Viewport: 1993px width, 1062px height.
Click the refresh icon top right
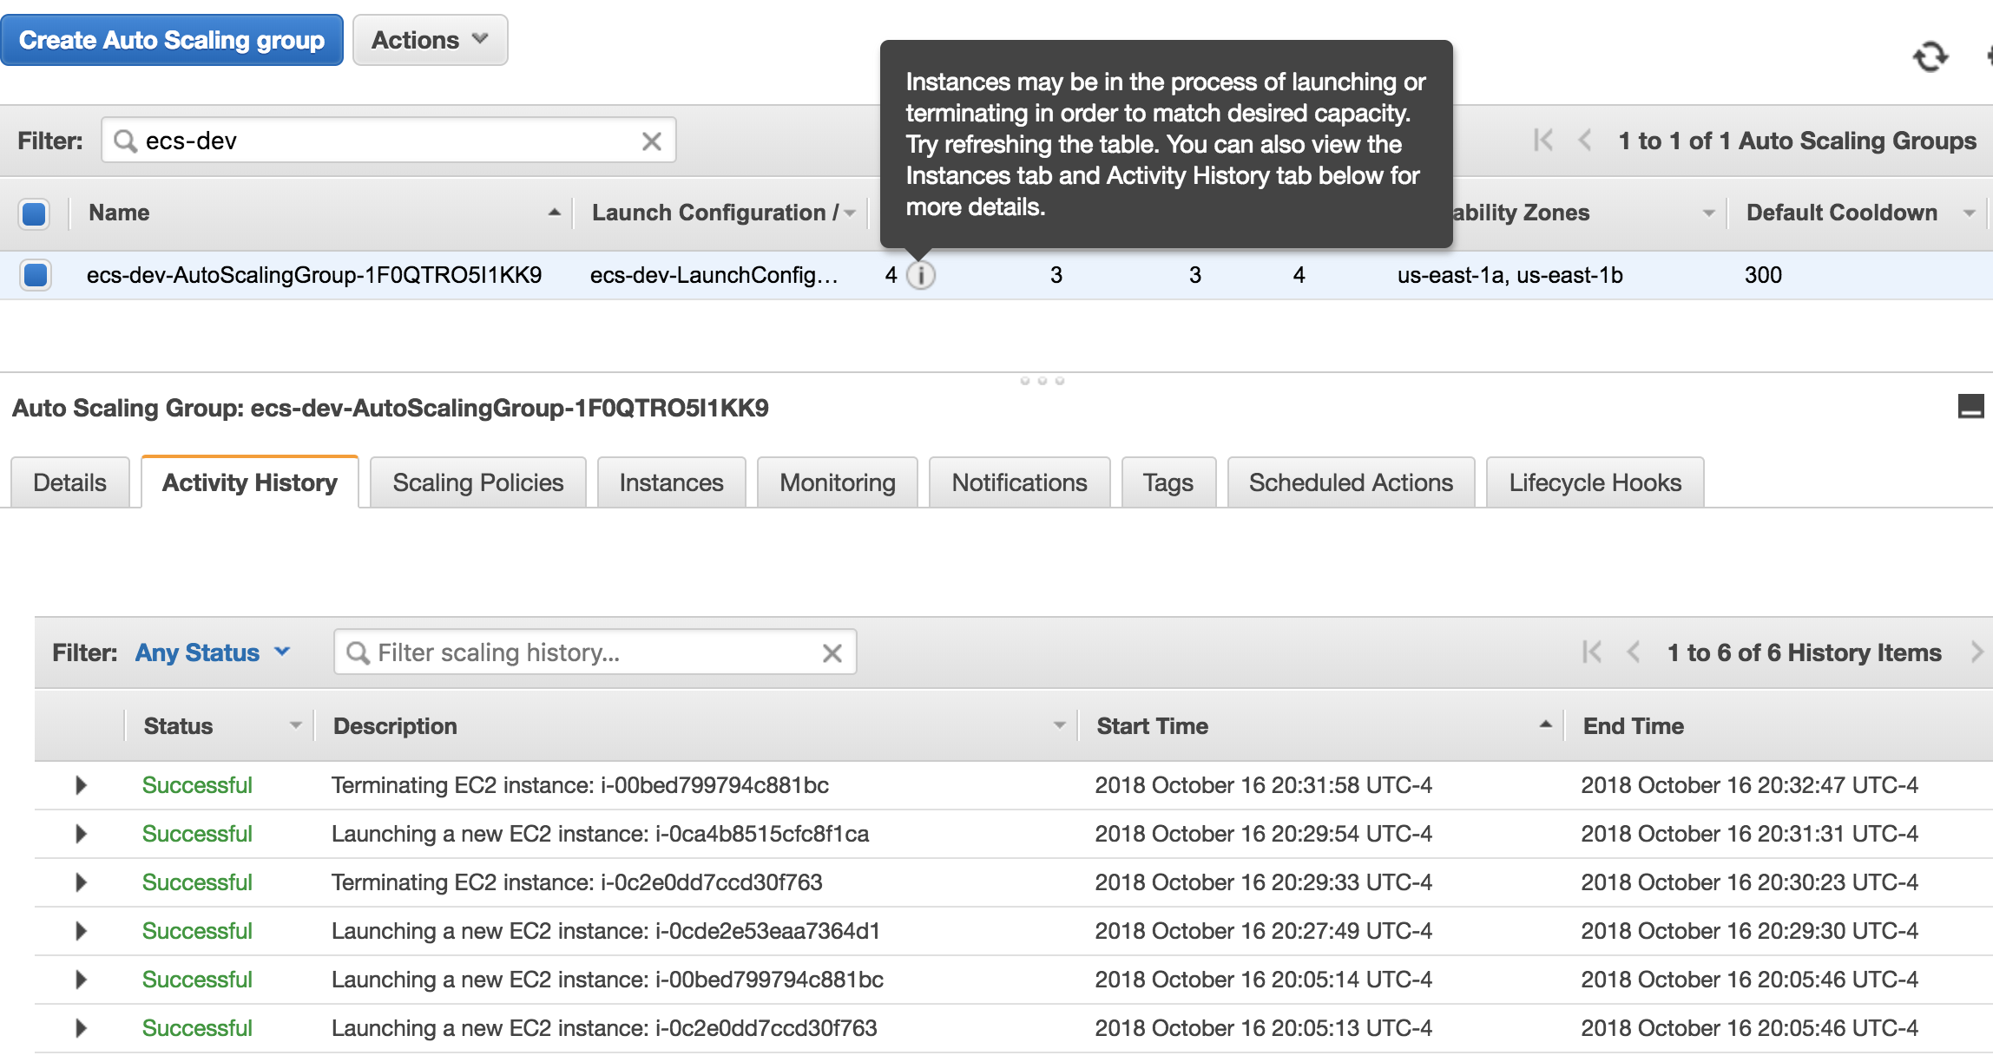[x=1929, y=56]
